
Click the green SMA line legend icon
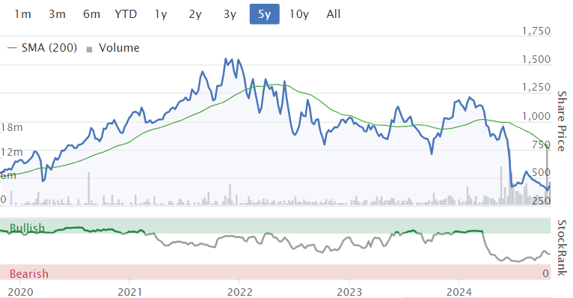tap(13, 48)
